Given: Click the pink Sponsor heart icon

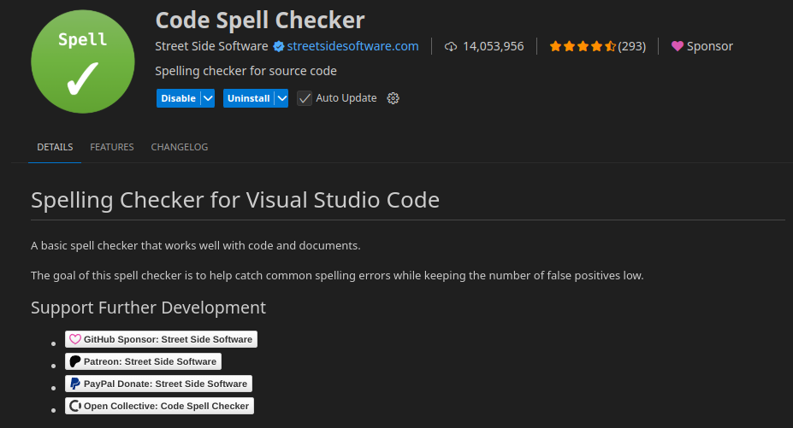Looking at the screenshot, I should [x=678, y=46].
